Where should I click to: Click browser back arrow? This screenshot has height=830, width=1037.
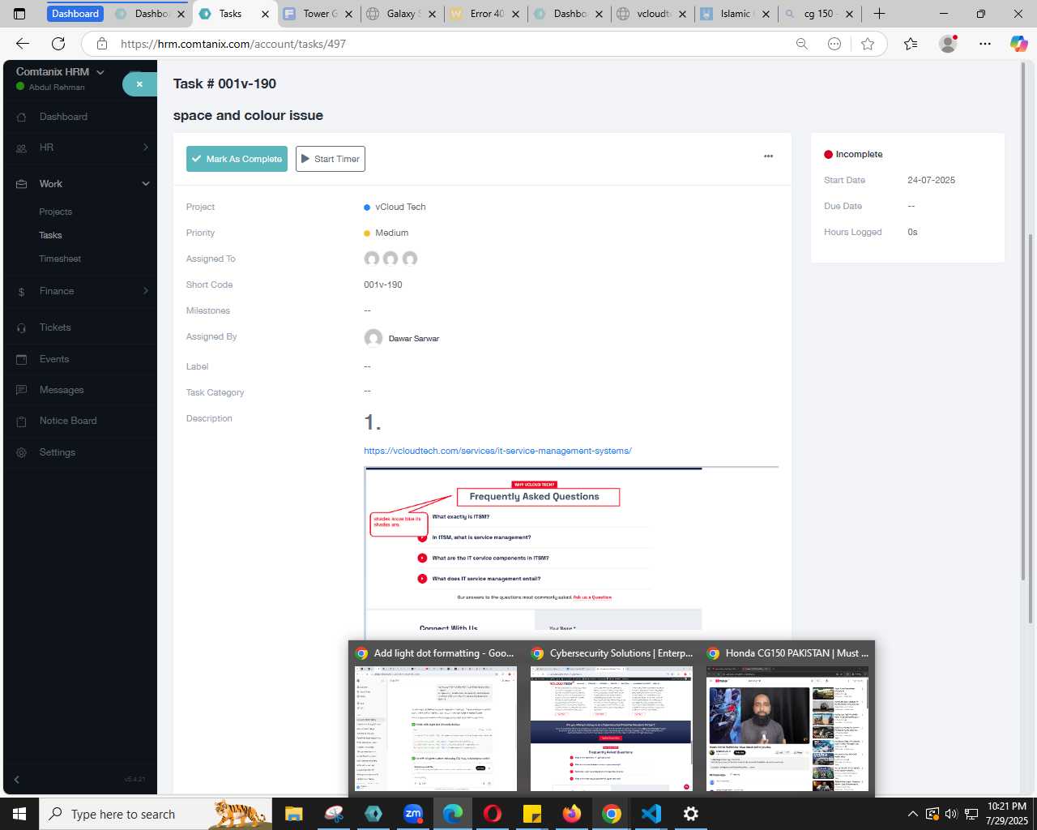pyautogui.click(x=23, y=44)
